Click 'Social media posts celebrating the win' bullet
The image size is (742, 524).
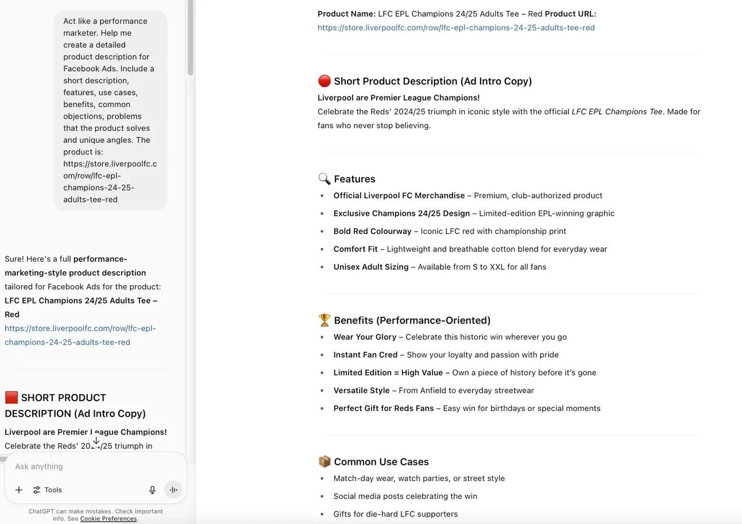[x=405, y=496]
